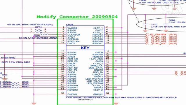Click the +1.5V_1 power pin label
This screenshot has width=186, height=105.
pos(98,32)
